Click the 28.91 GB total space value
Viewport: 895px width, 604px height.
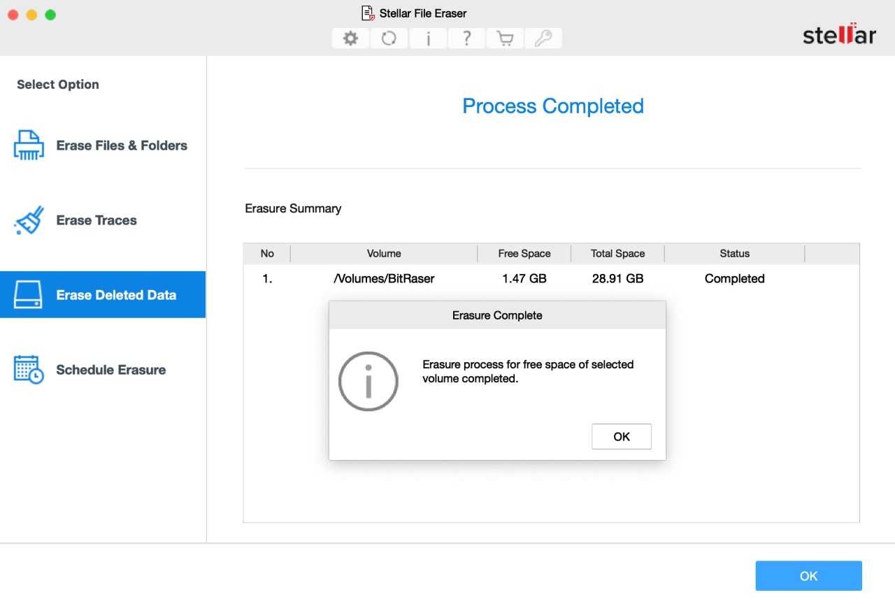tap(618, 278)
